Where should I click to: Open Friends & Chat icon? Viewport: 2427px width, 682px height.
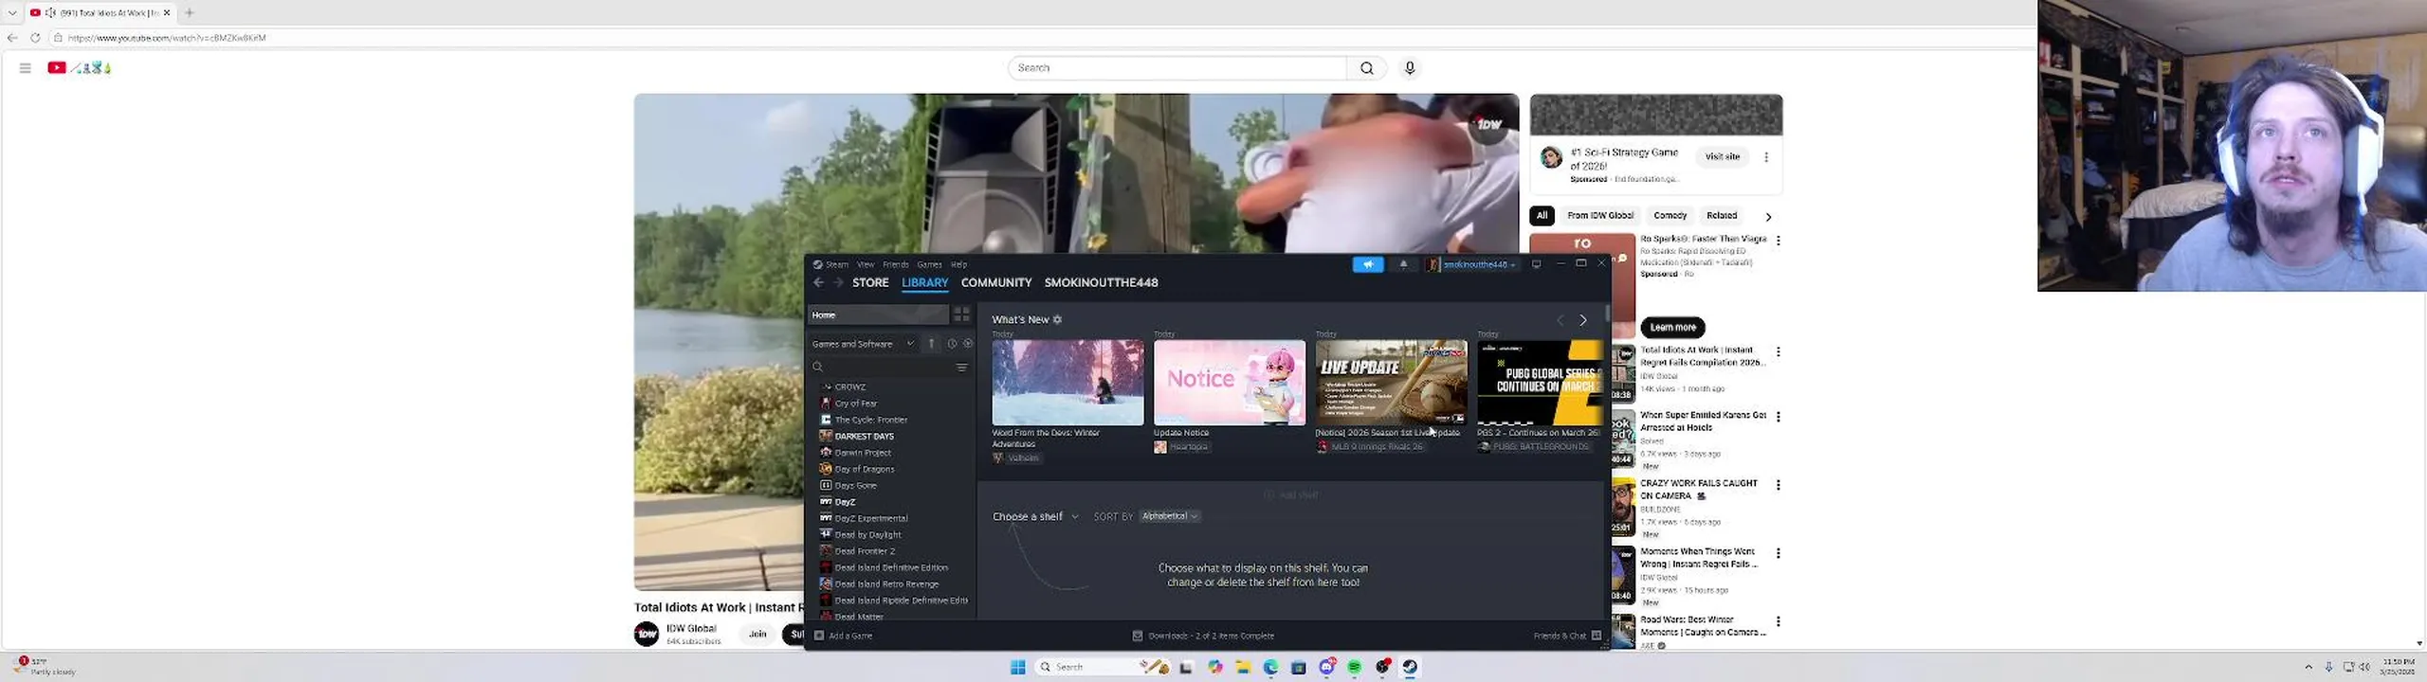(1597, 636)
